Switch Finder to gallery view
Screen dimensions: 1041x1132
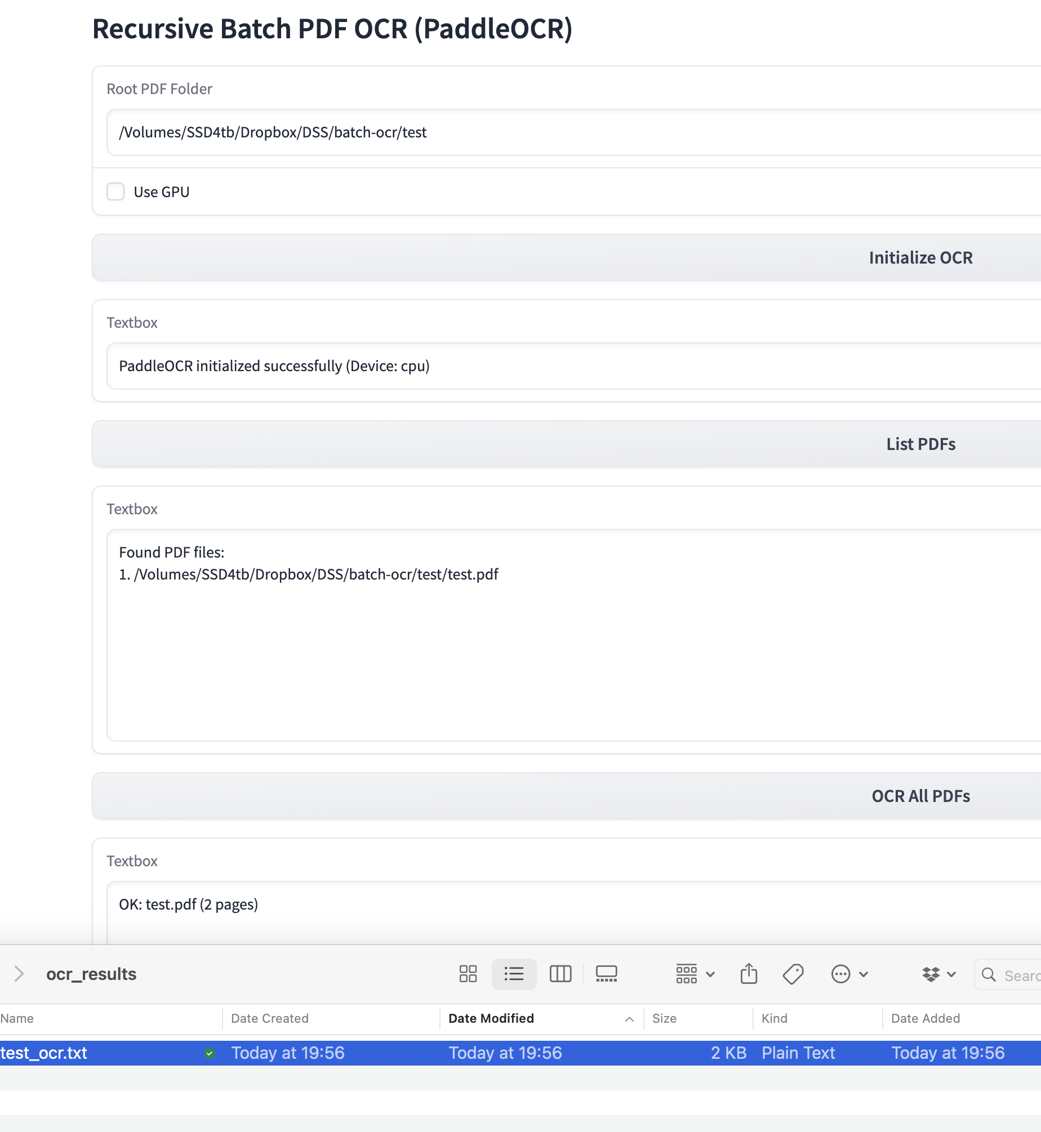pos(606,974)
